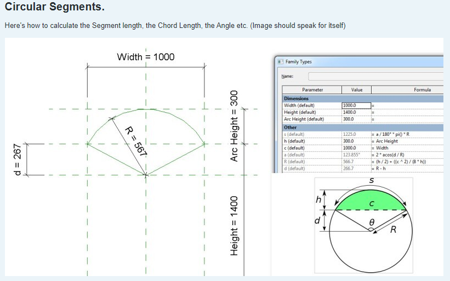This screenshot has height=281, width=450.
Task: Click the formula '= a / 180° * pi() * R'
Action: (x=391, y=134)
